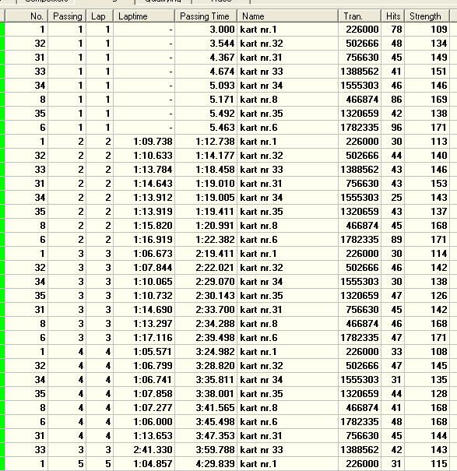Select passing time 3.544 cell
457x471 pixels.
[206, 44]
